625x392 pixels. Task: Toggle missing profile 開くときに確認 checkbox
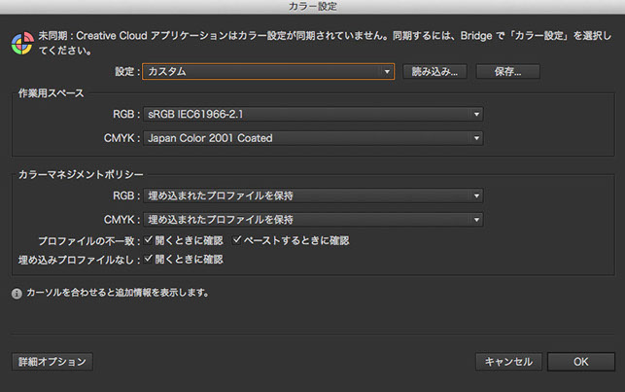pos(149,259)
